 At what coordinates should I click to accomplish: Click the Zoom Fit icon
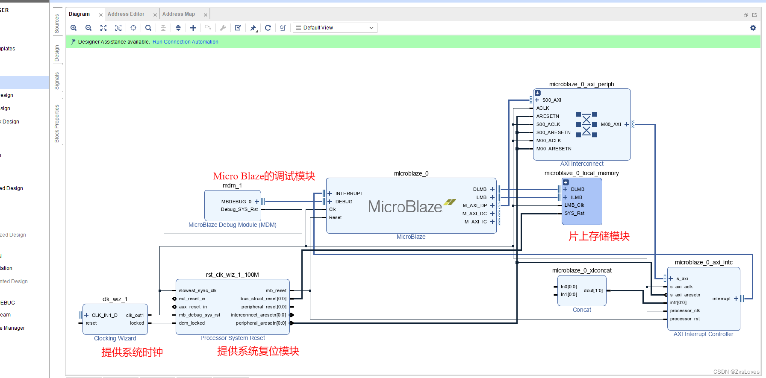tap(103, 28)
